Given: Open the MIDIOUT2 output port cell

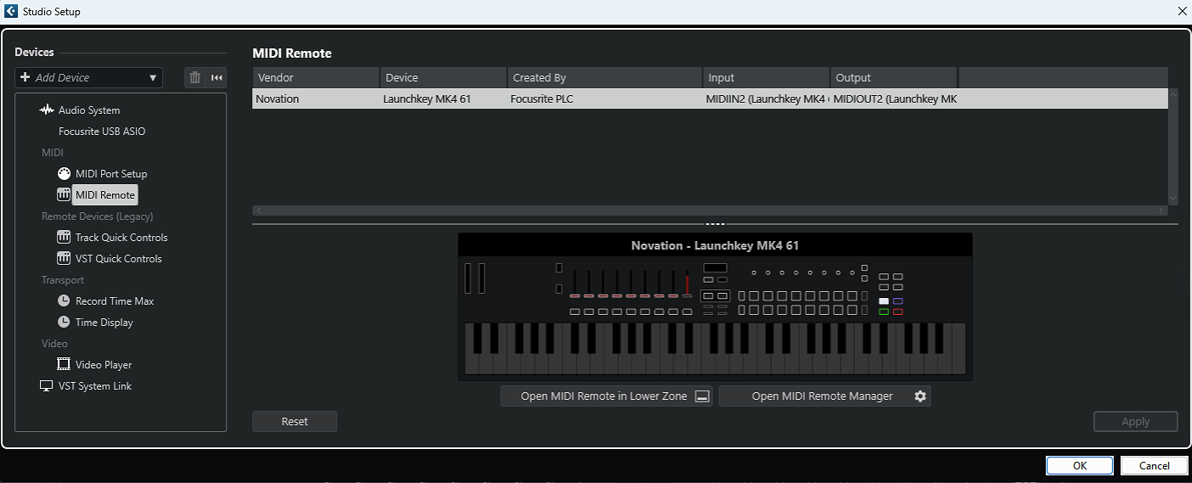Looking at the screenshot, I should click(x=893, y=98).
